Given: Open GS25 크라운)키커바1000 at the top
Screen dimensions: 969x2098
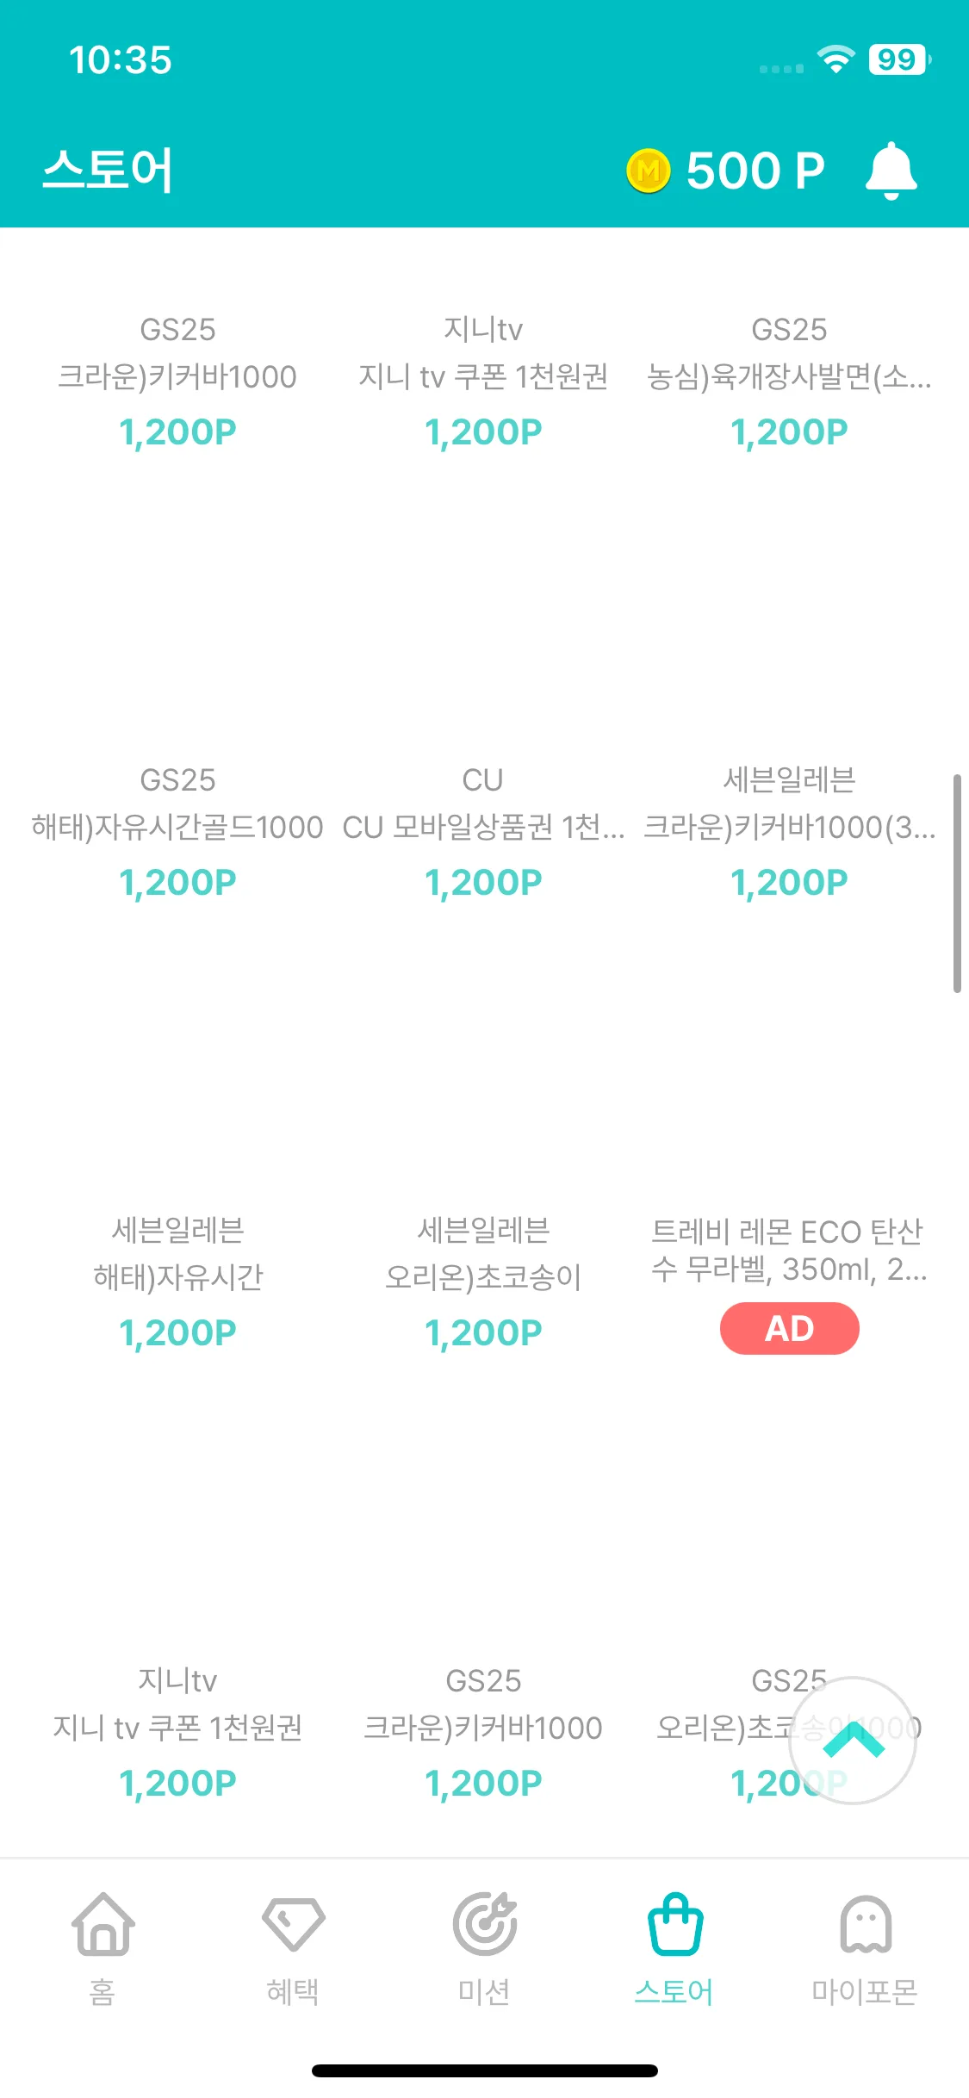Looking at the screenshot, I should 177,379.
